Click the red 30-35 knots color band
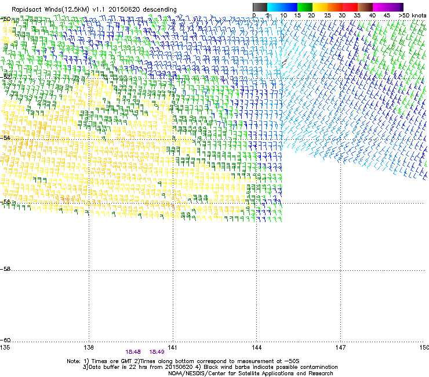 click(x=350, y=7)
